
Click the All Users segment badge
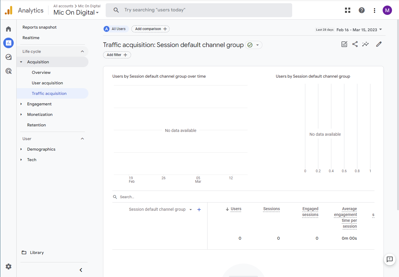(116, 29)
